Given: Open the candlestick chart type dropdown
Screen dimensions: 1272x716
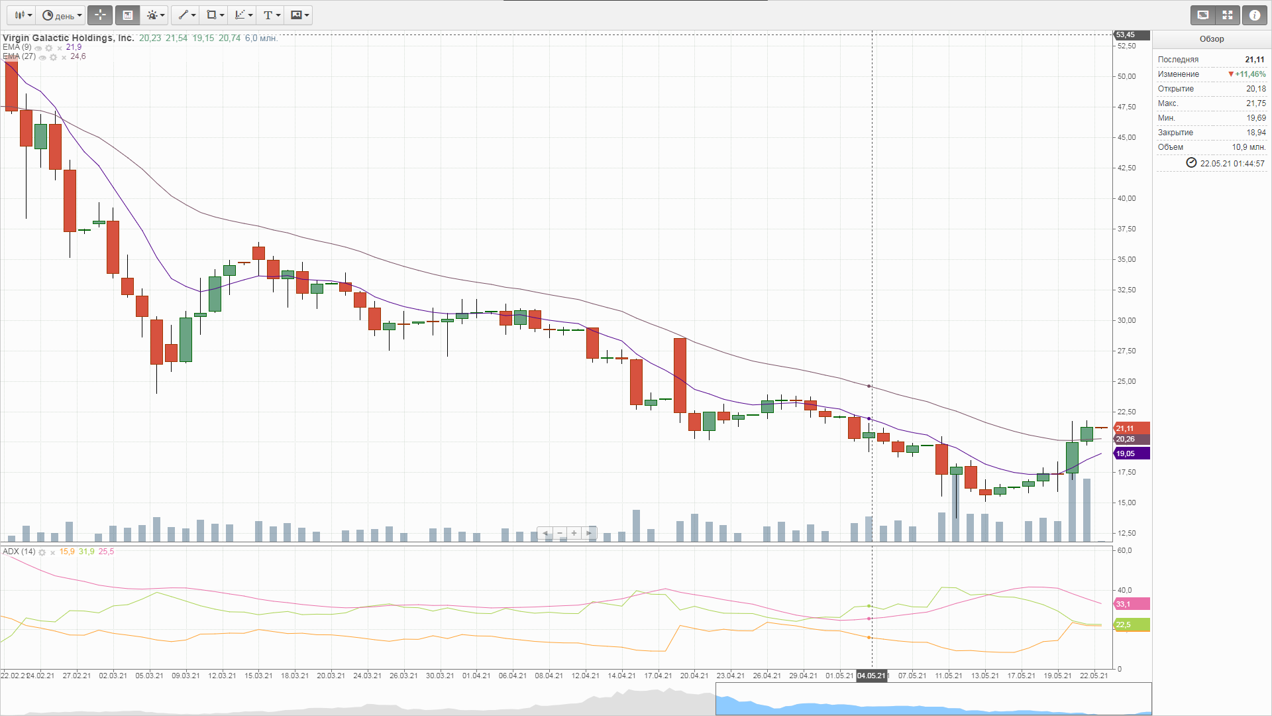Looking at the screenshot, I should coord(23,15).
